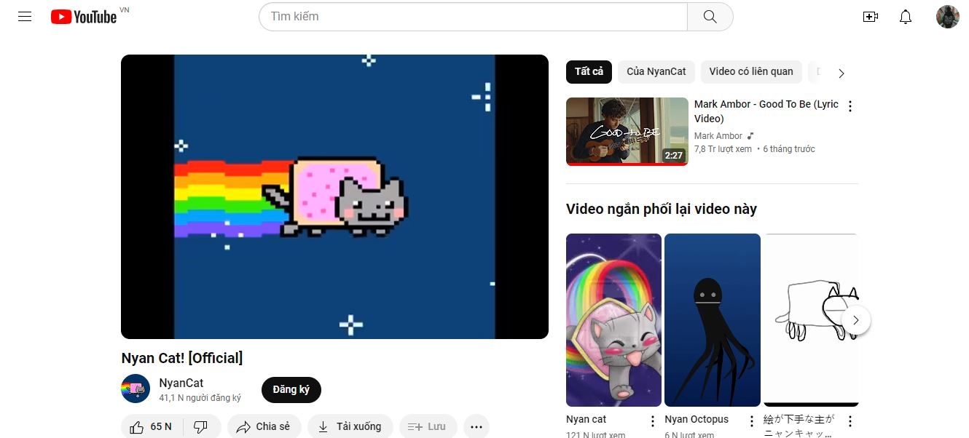Image resolution: width=969 pixels, height=438 pixels.
Task: Open the Create video icon
Action: click(x=870, y=17)
